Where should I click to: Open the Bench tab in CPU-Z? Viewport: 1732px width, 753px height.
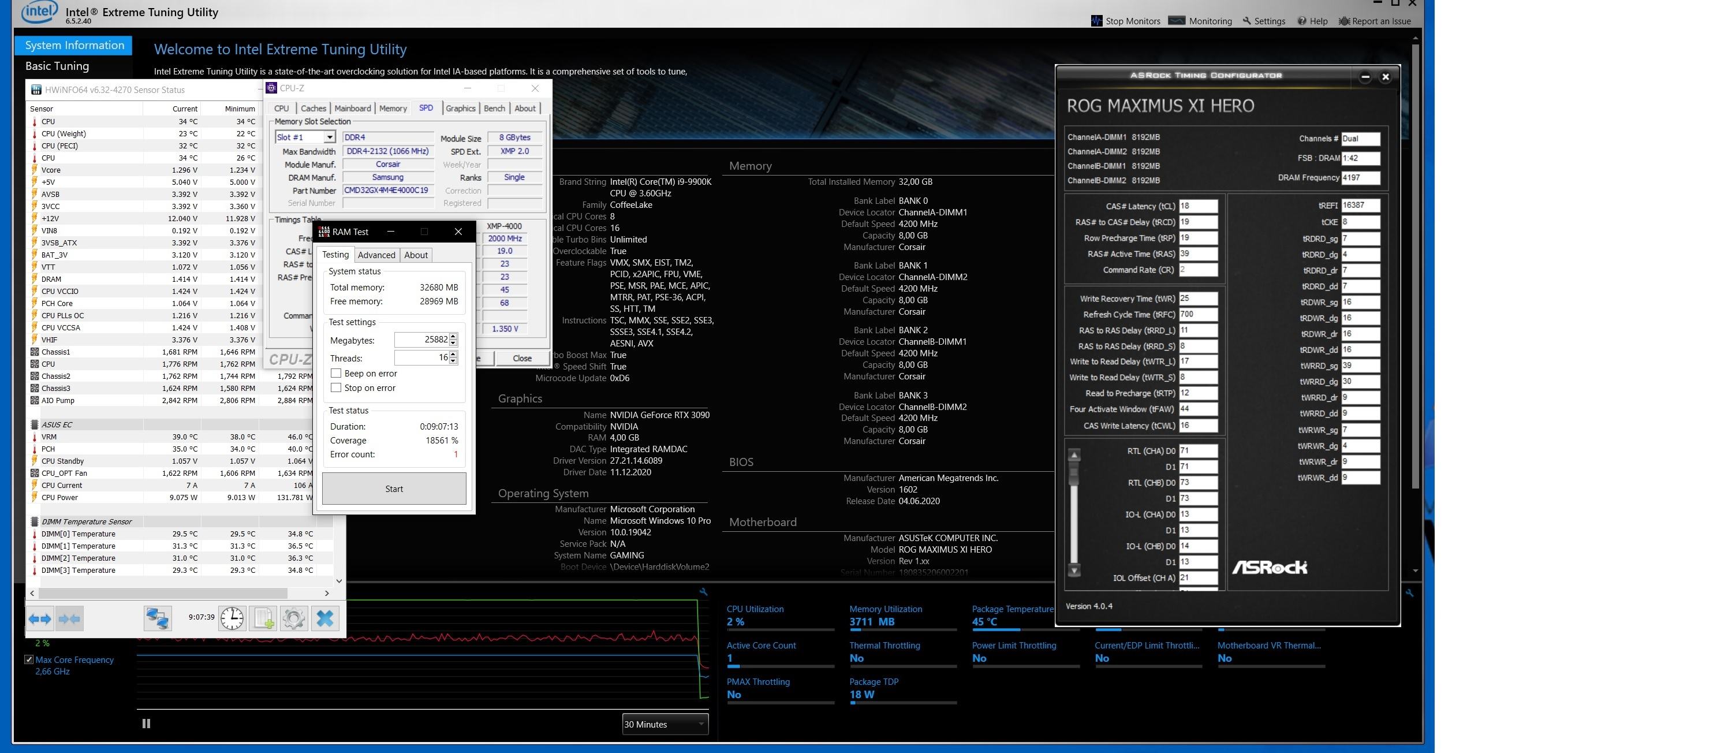pos(494,108)
